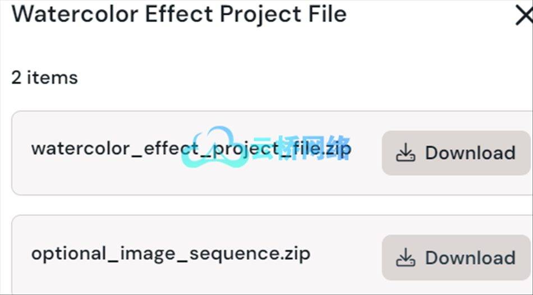Click download tray icon for watercolor_effect_project_file.zip
This screenshot has width=533, height=295.
406,152
